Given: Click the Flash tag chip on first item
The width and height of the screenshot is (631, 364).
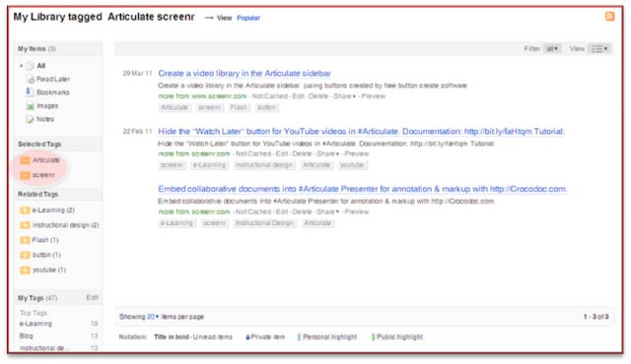Looking at the screenshot, I should (239, 107).
